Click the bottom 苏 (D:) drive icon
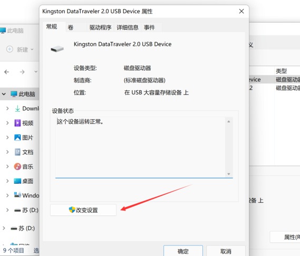Image resolution: width=300 pixels, height=256 pixels. click(x=14, y=229)
